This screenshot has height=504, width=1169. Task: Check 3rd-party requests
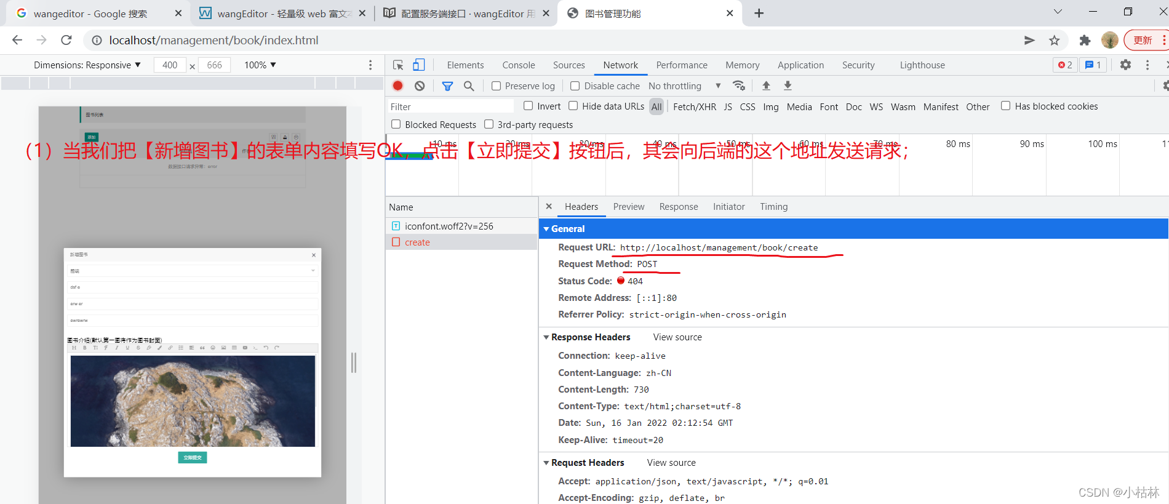[x=489, y=124]
